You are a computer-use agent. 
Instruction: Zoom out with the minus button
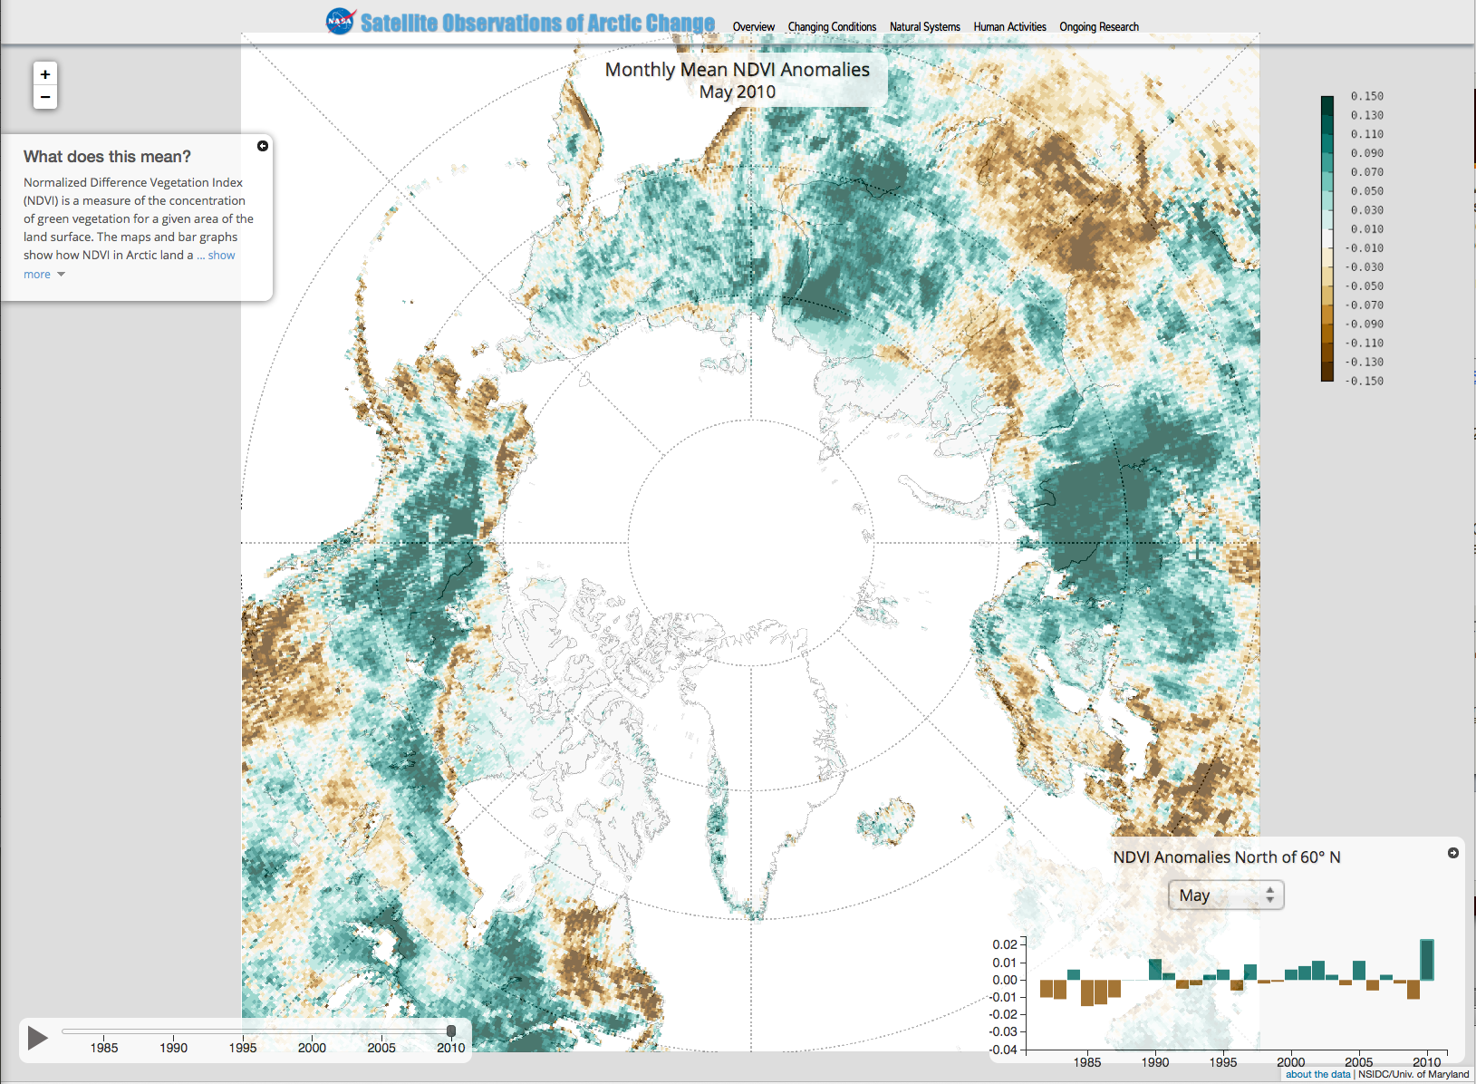[45, 97]
